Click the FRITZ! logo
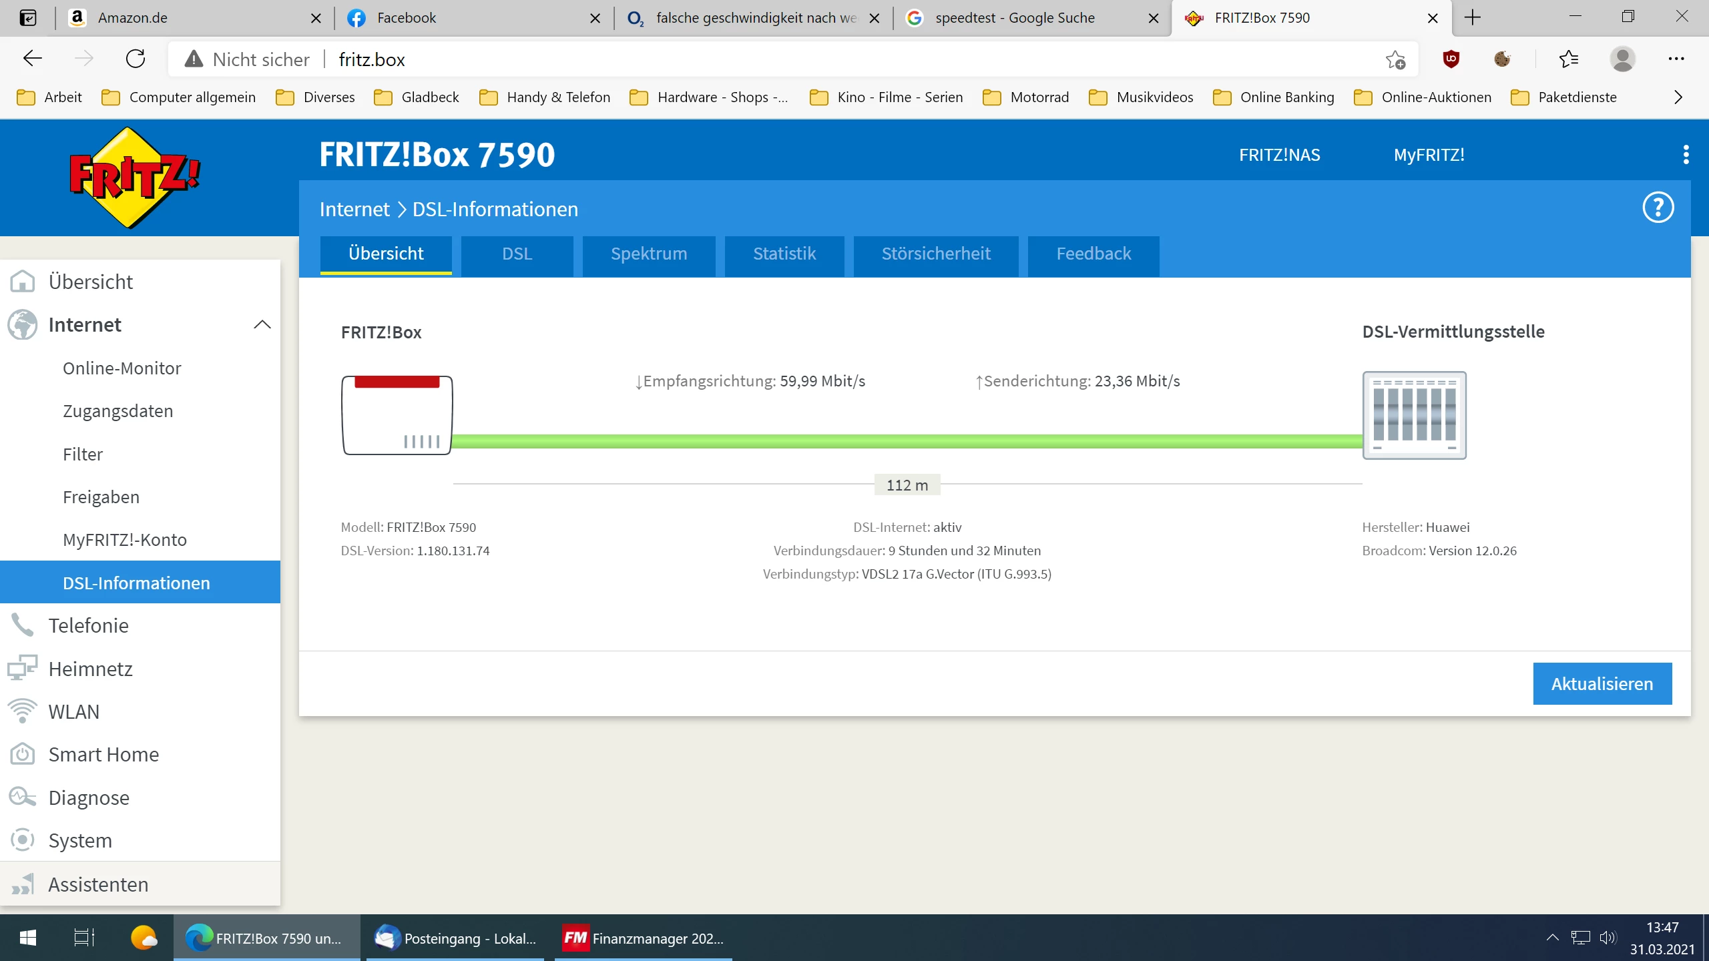 pos(134,178)
